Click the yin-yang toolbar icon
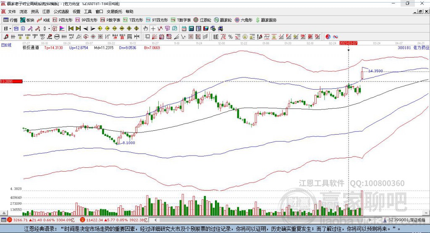 328,37
